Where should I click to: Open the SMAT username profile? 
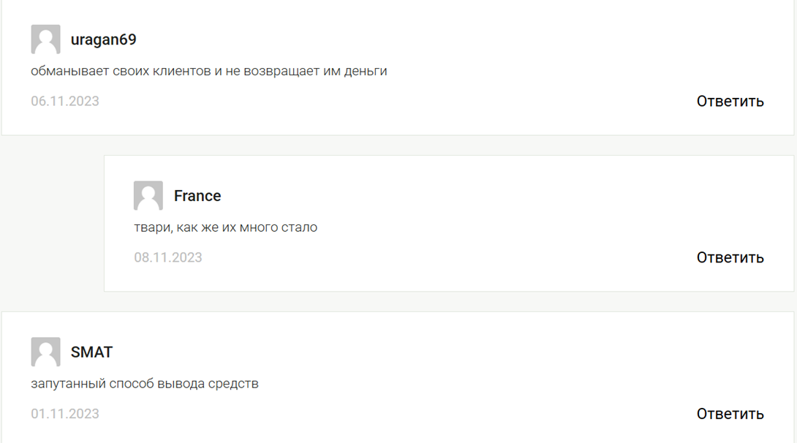(x=91, y=352)
